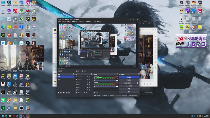The height and width of the screenshot is (118, 210).
Task: Click the Start Virtual Camera button
Action: 128,83
